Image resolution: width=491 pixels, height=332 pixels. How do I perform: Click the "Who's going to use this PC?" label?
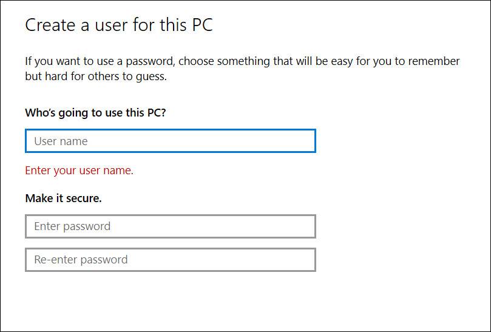click(95, 113)
